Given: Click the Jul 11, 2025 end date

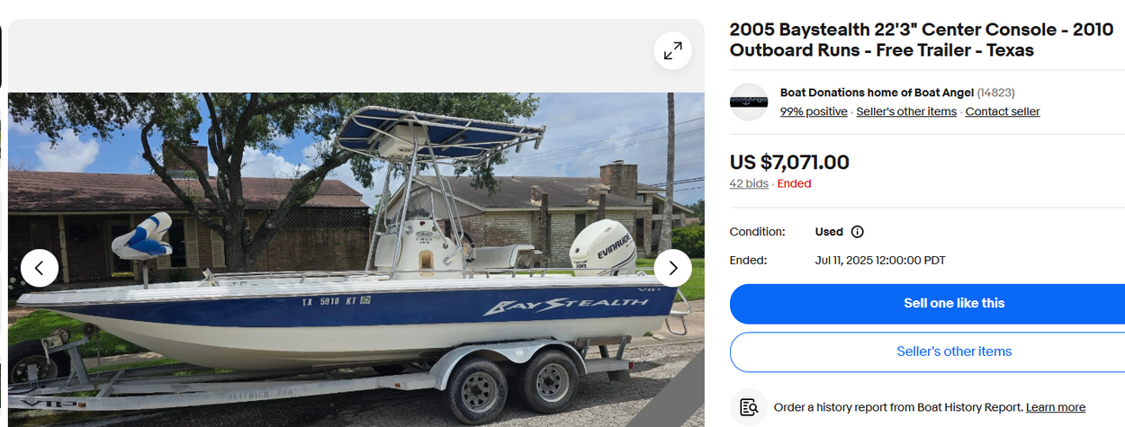Looking at the screenshot, I should pos(880,261).
